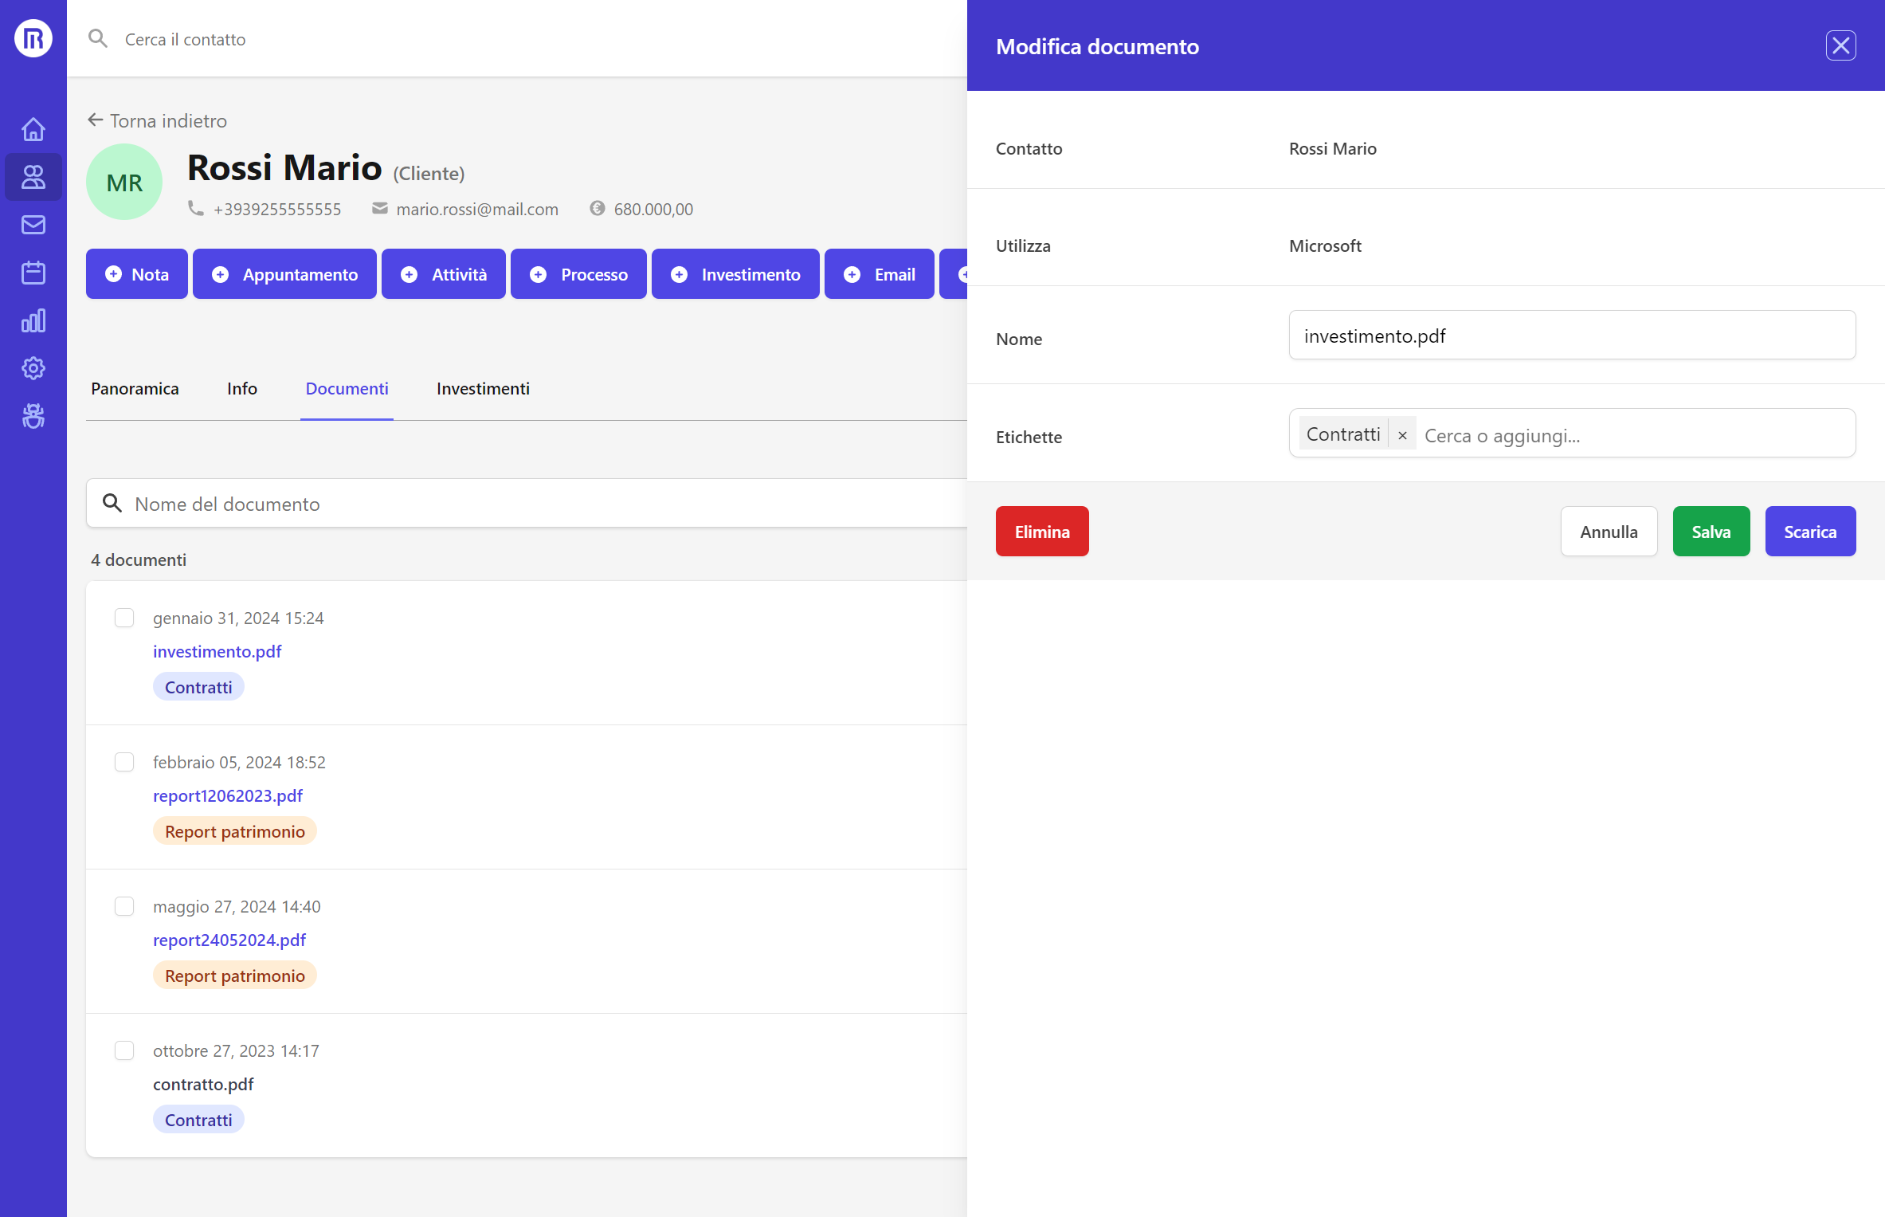Check the checkbox next to contratto.pdf

coord(124,1050)
